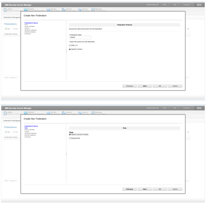This screenshot has height=204, width=207.
Task: Click Edit federation icon behind Federation Protocol dialog
Action: (13, 29)
